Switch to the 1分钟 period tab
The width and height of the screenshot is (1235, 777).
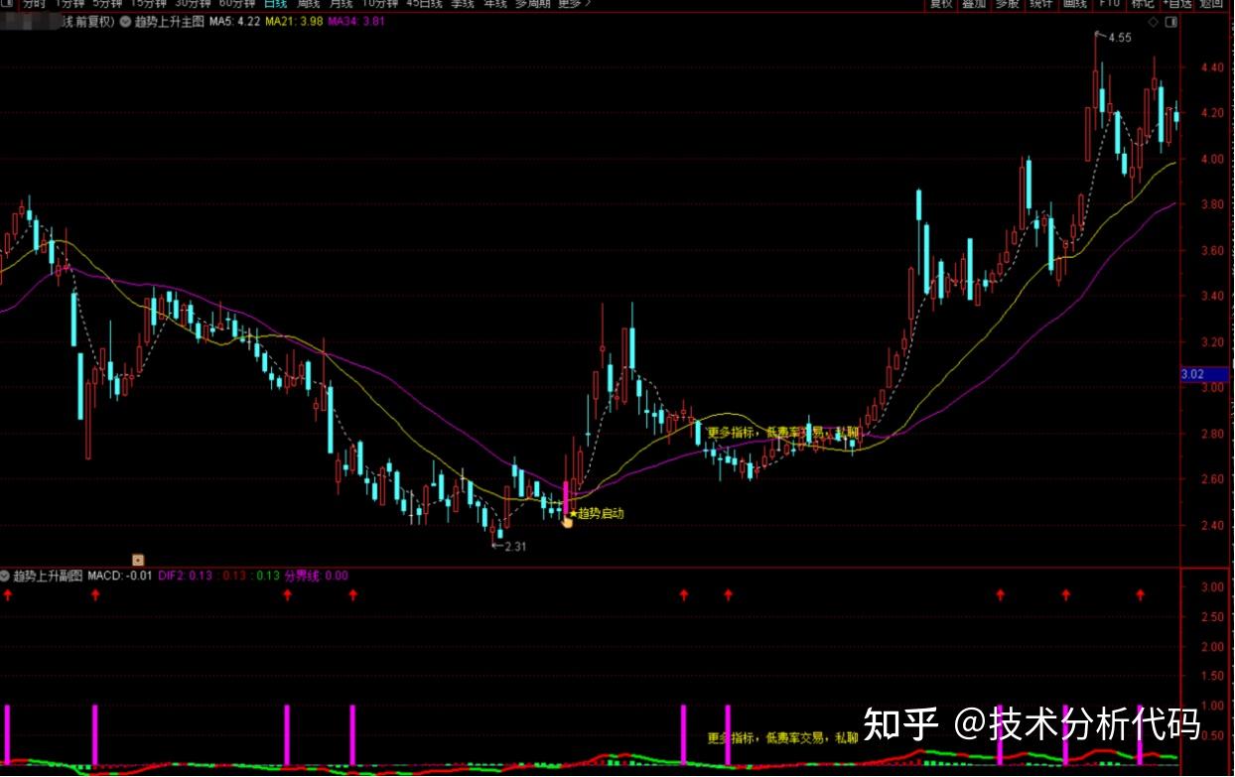[x=70, y=4]
